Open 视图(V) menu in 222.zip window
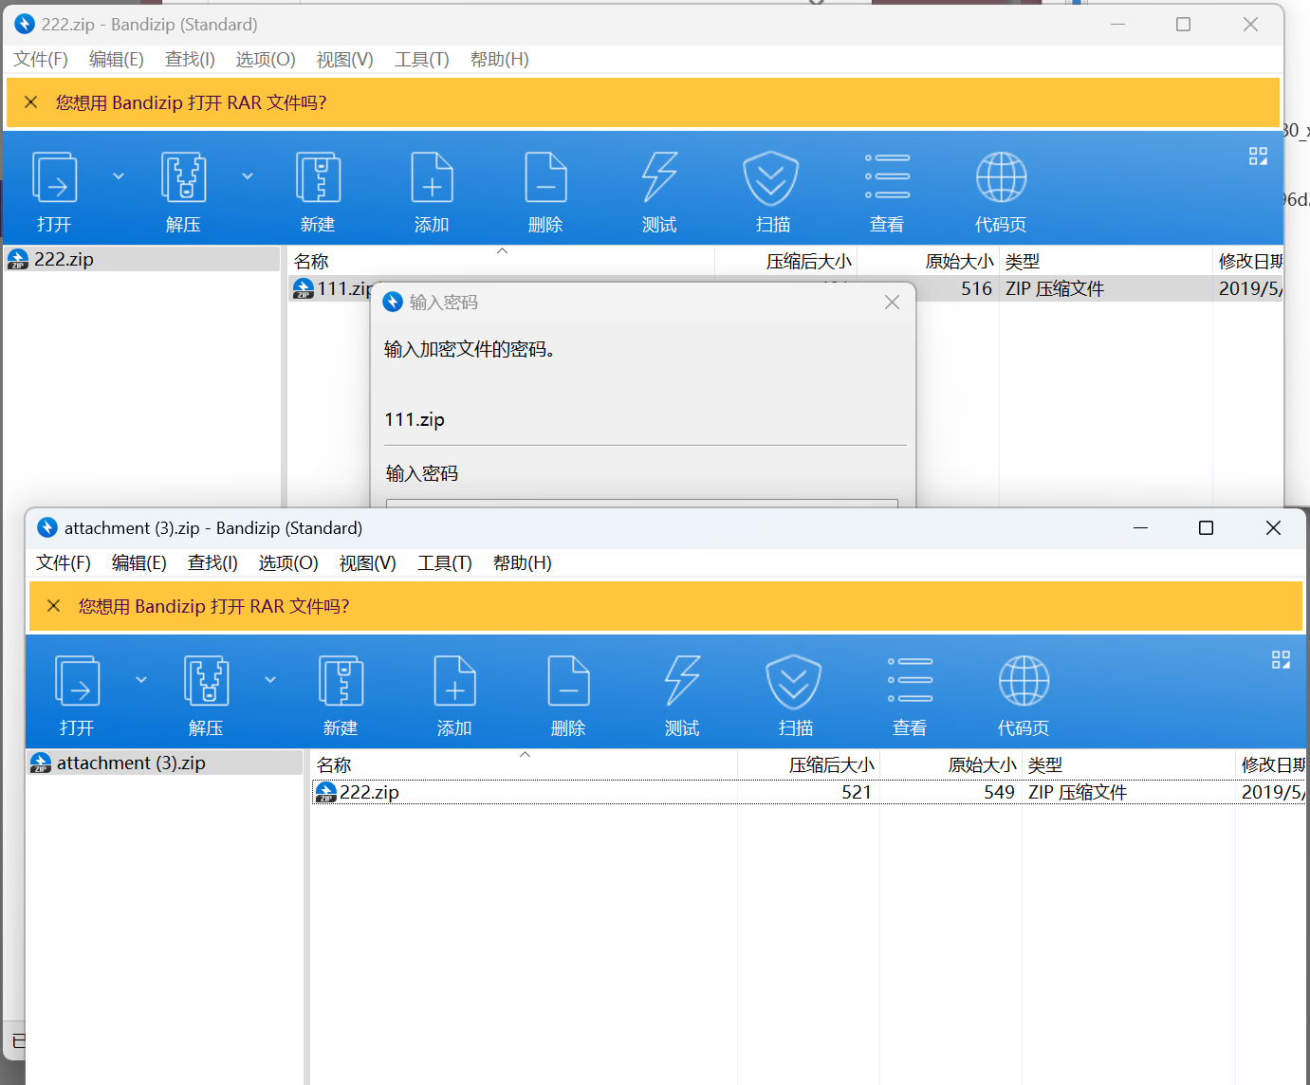The image size is (1310, 1085). coord(345,60)
